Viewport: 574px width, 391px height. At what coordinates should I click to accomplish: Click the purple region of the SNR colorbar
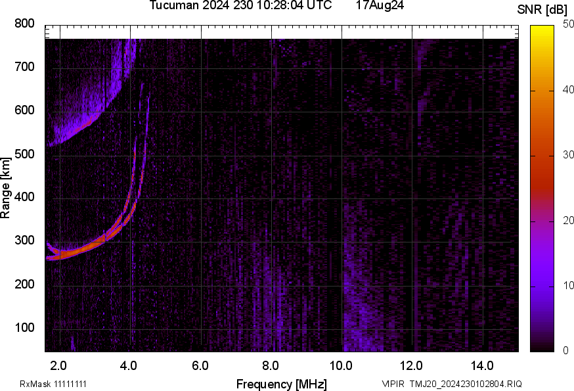(x=542, y=263)
